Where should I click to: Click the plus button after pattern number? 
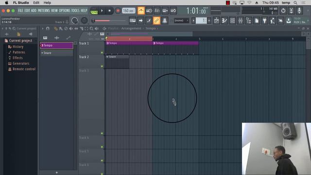(x=209, y=20)
